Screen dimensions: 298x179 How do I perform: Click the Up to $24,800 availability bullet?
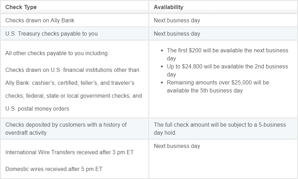click(x=227, y=70)
